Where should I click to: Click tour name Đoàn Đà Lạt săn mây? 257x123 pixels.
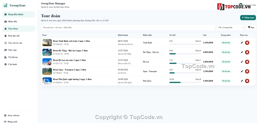pyautogui.click(x=69, y=60)
